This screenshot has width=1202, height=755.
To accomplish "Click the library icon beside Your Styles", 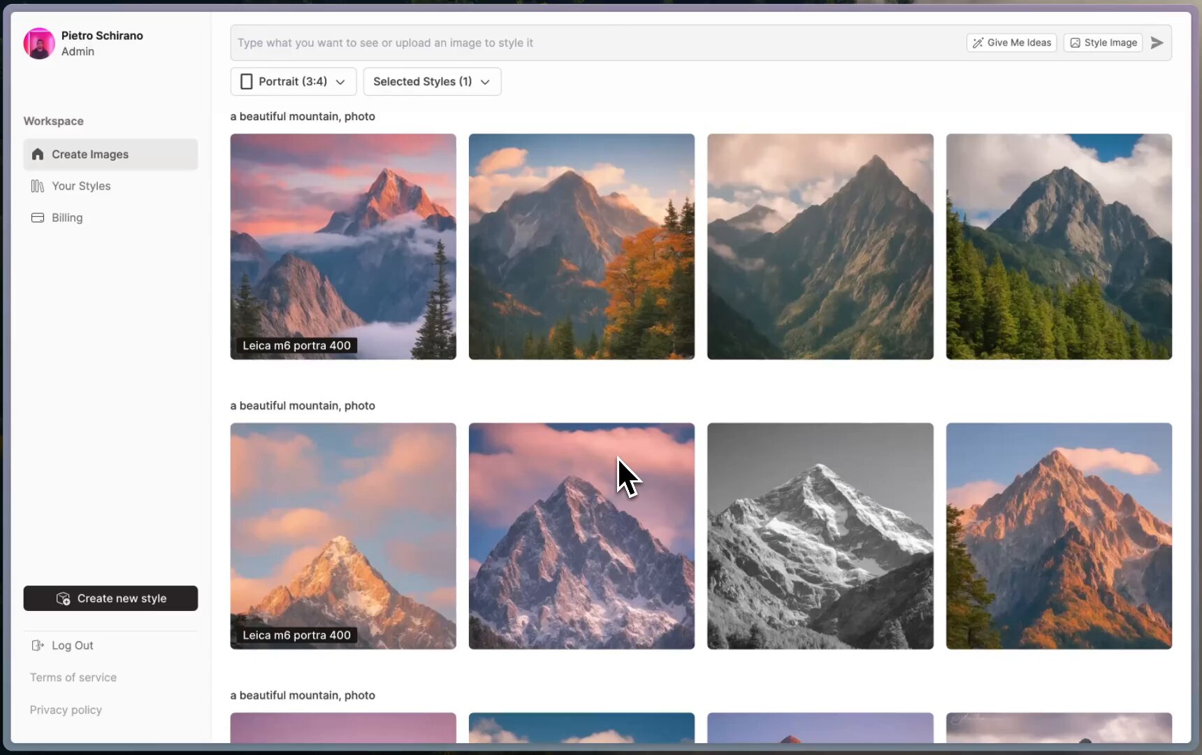I will pos(38,186).
